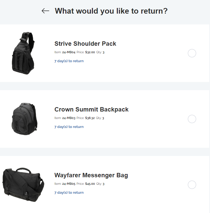Click the $45.00 price text
210x213 pixels.
coord(90,184)
